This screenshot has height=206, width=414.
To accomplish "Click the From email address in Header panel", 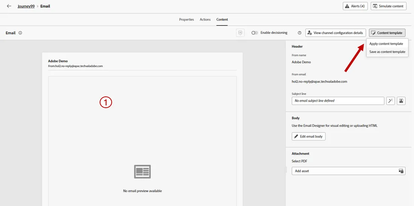I will 319,81.
